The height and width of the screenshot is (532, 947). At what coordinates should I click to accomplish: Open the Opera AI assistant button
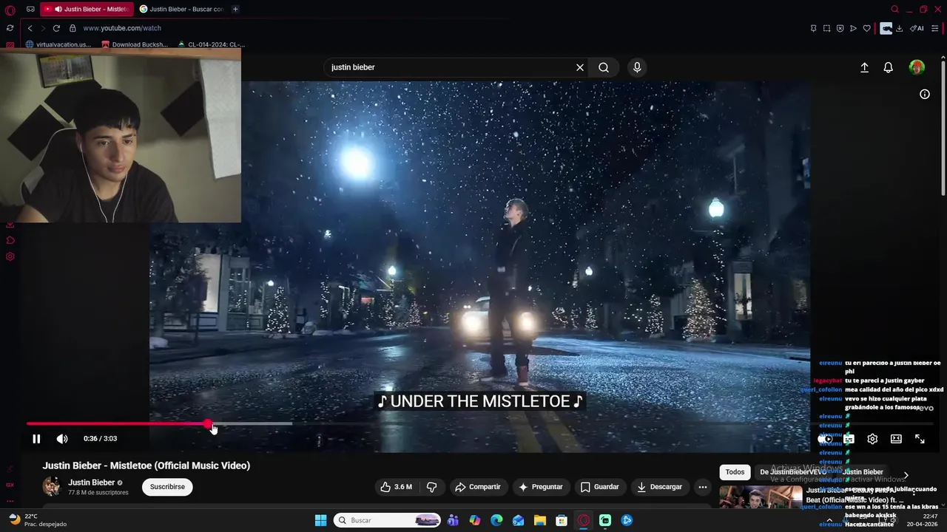[917, 28]
